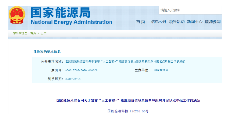This screenshot has width=232, height=121.
Task: Click the 公开事项名称 label
Action: click(52, 62)
